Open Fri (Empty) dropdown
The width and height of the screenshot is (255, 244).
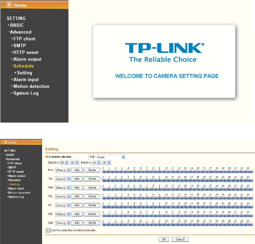[x=63, y=206]
